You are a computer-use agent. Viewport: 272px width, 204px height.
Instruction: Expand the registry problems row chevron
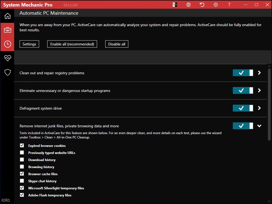click(259, 73)
